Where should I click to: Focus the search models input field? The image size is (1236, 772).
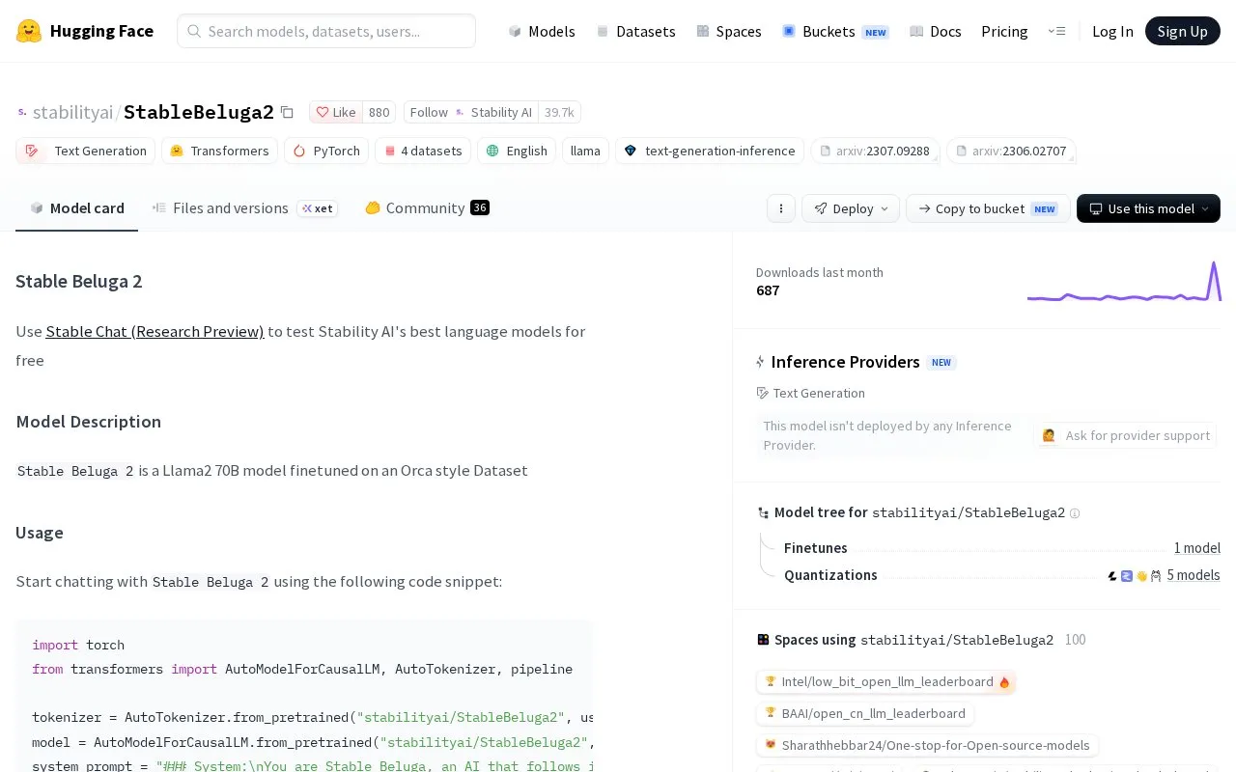coord(326,31)
